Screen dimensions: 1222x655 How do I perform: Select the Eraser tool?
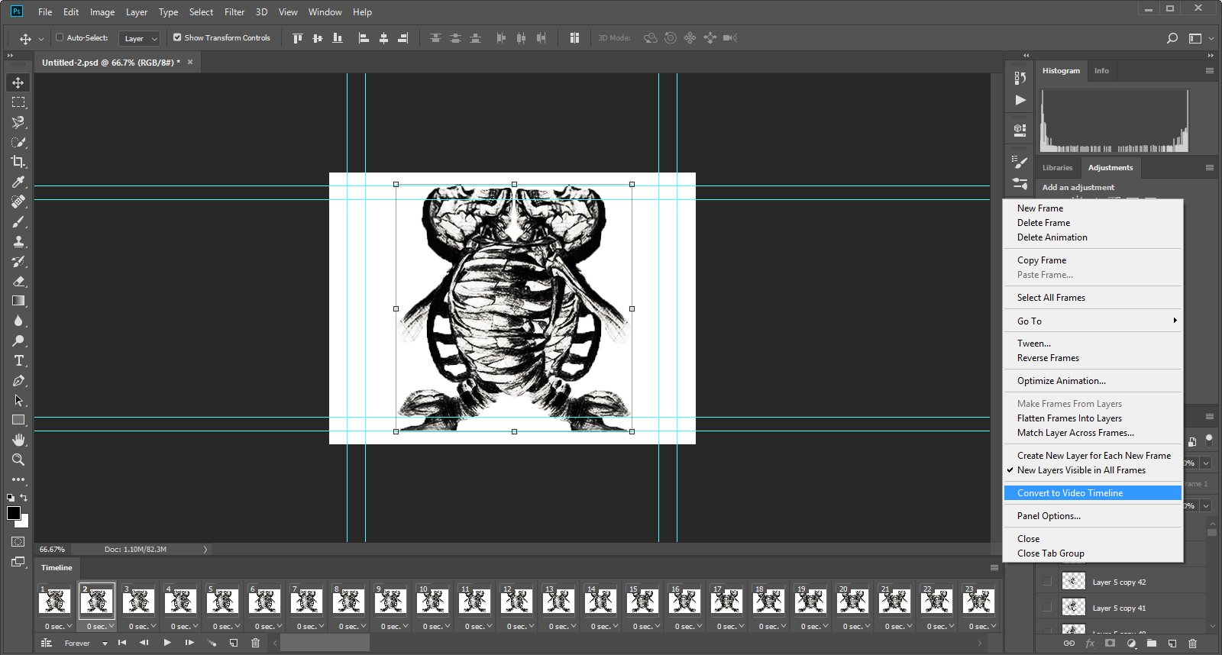pyautogui.click(x=18, y=281)
